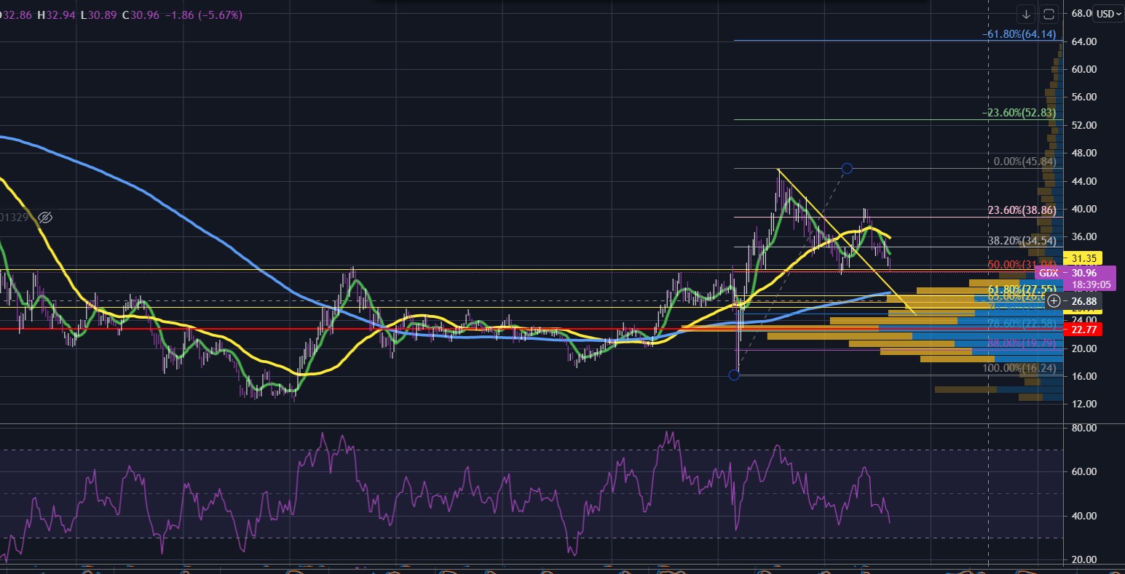Open the USD currency dropdown
This screenshot has height=574, width=1125.
(x=1109, y=14)
